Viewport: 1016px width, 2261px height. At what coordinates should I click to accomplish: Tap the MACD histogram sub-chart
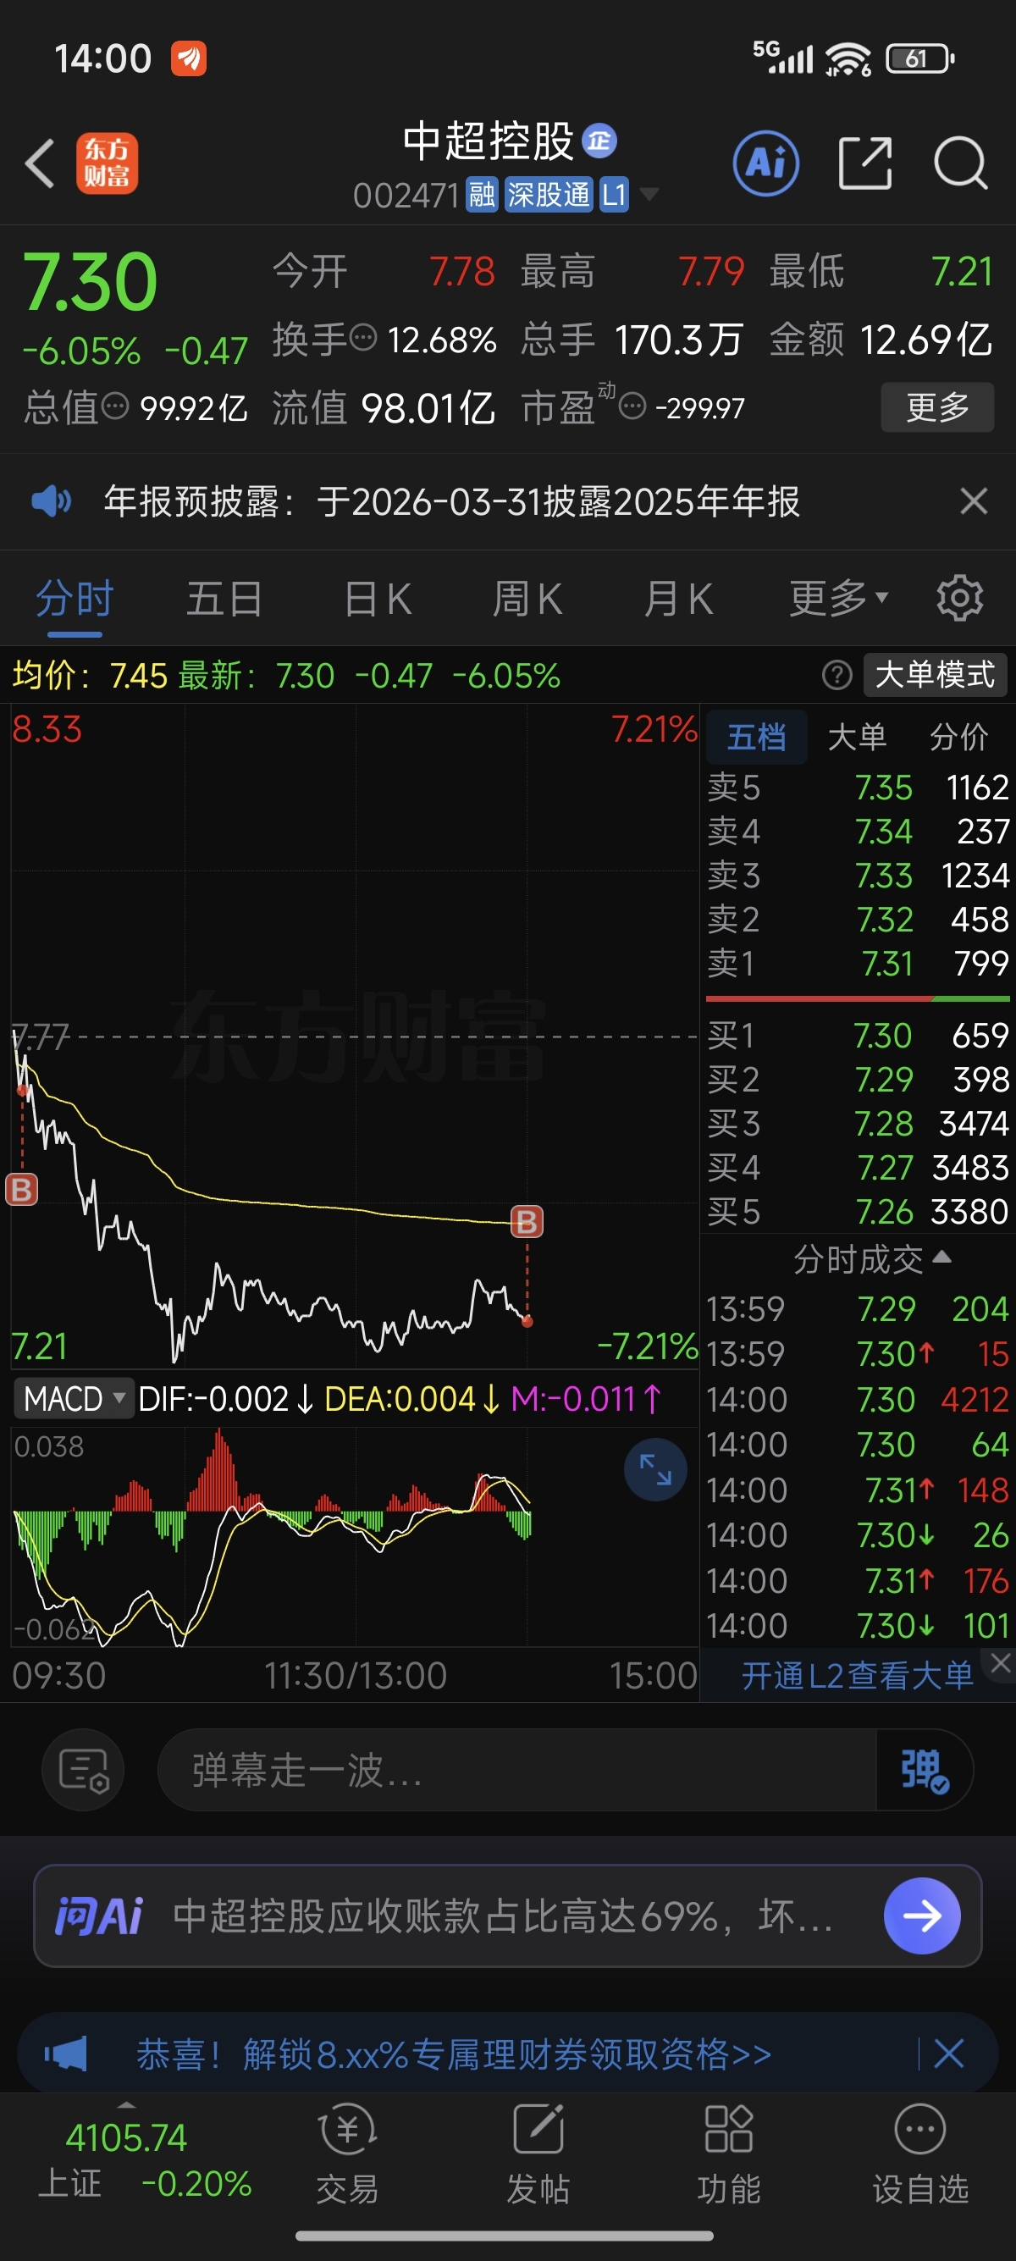click(x=355, y=1536)
